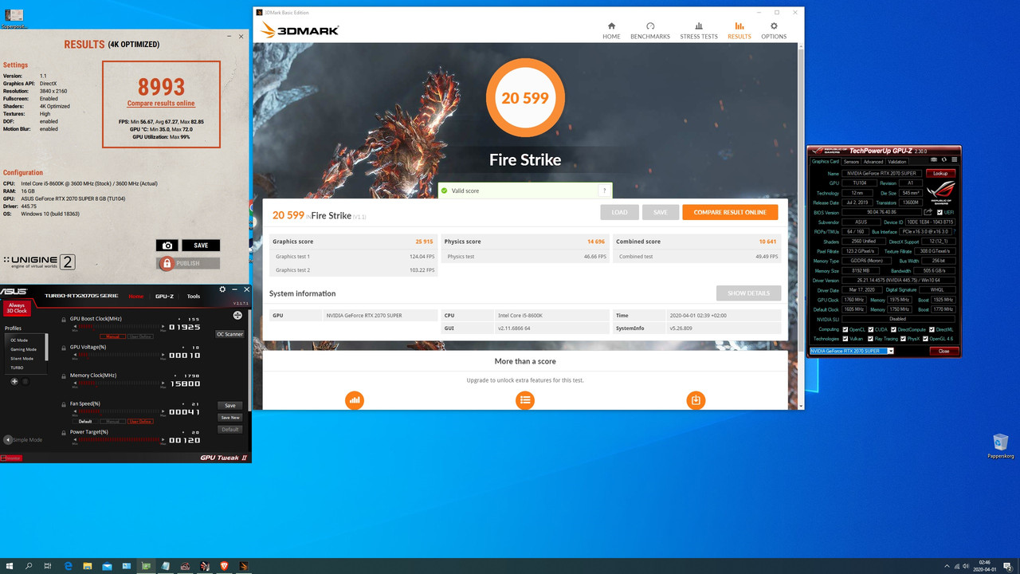Click the sync link icon above OC Scanner
This screenshot has width=1020, height=574.
tap(237, 315)
